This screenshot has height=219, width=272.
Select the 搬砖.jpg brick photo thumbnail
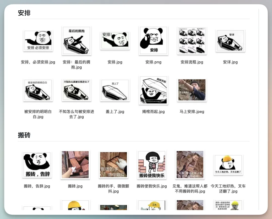[x=75, y=165]
